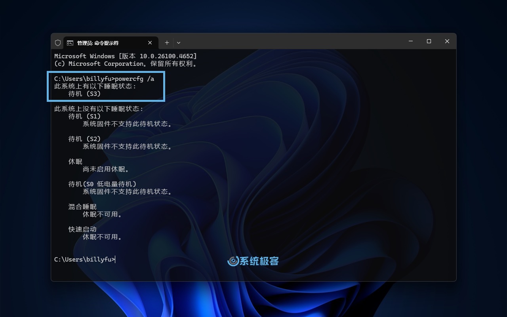
Task: Maximize the terminal window
Action: [429, 41]
